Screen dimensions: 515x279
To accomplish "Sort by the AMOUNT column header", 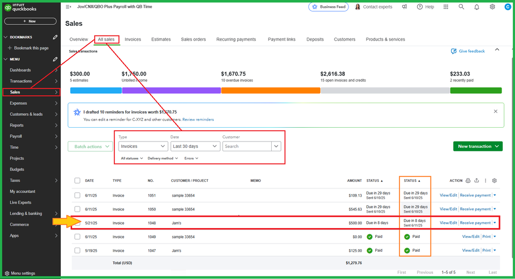I will (354, 181).
